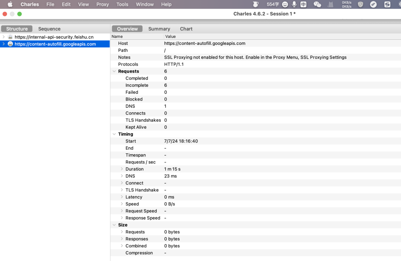Click the smiley face menu bar icon
401x261 pixels.
[285, 4]
